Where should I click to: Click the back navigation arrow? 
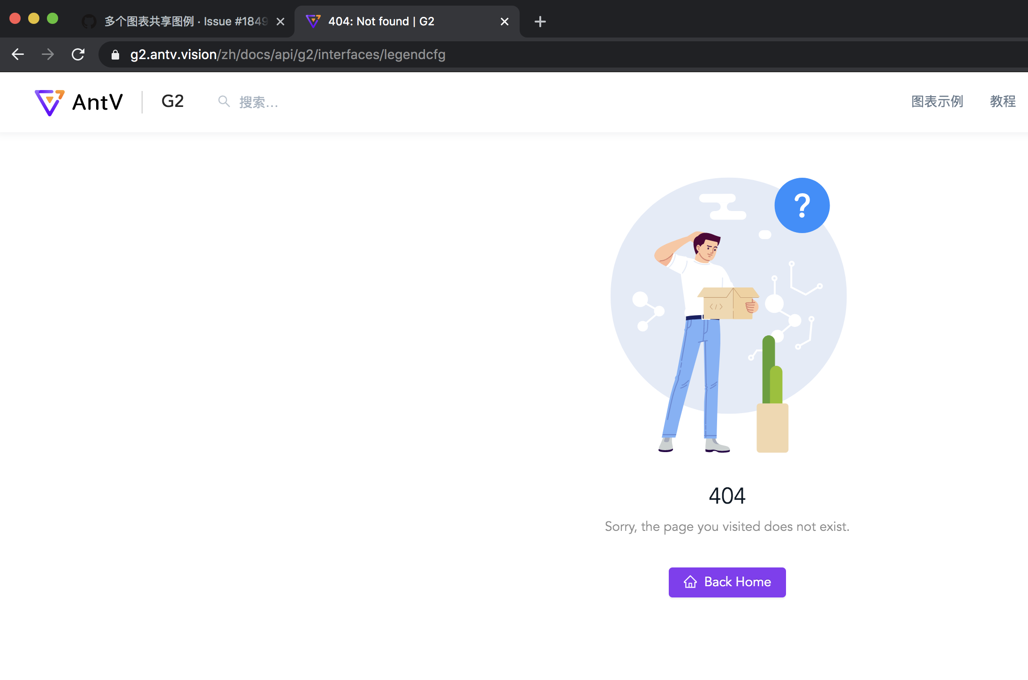(x=18, y=54)
